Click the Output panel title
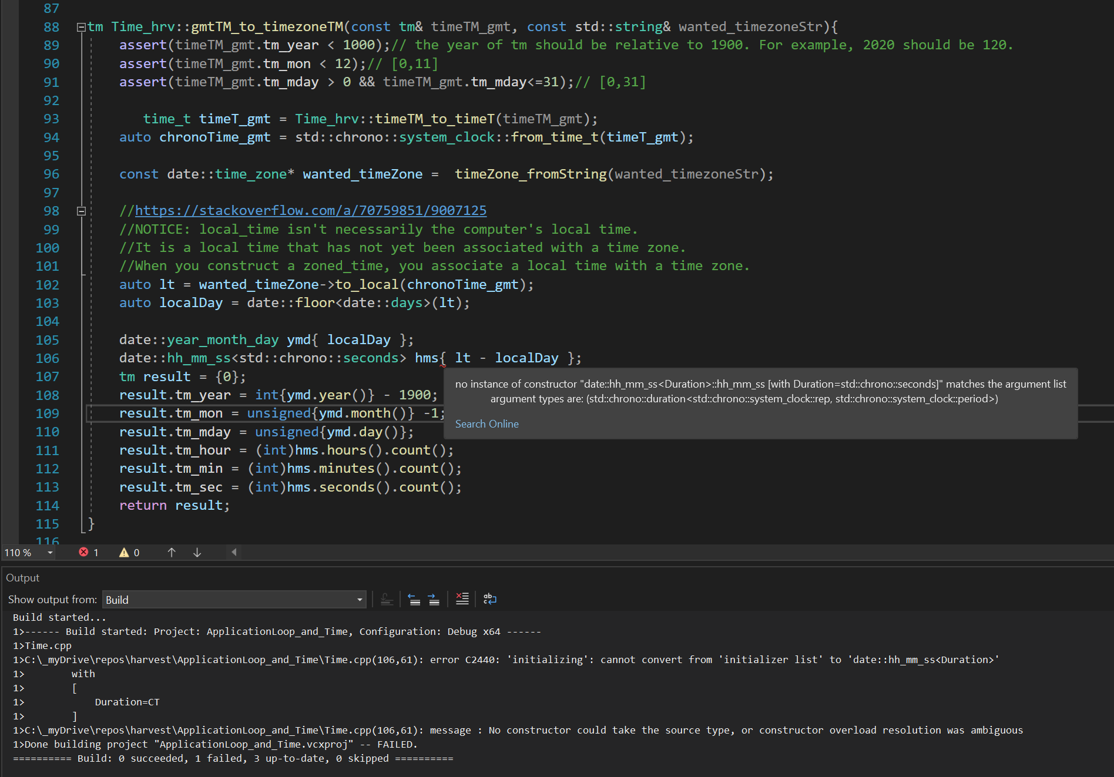The width and height of the screenshot is (1114, 777). click(x=22, y=578)
